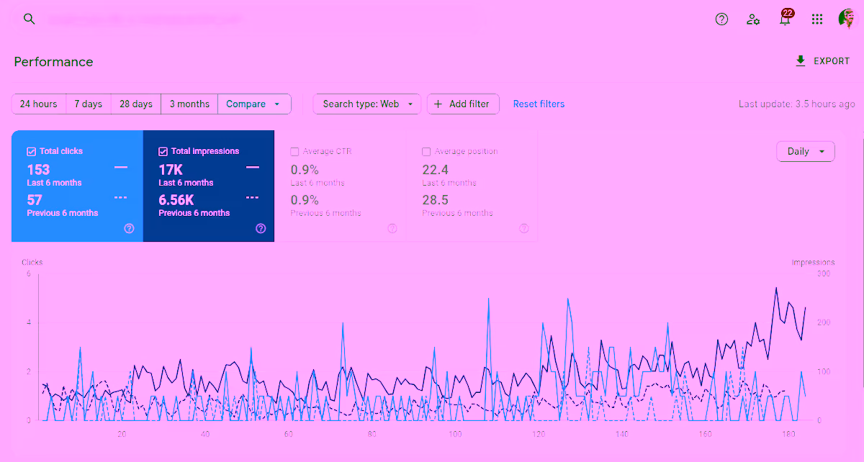Enable the Average position checkbox
The height and width of the screenshot is (462, 864).
coord(426,151)
